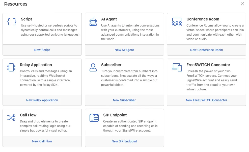Click the FreeSWITCH Connector devices icon
Screen dimensions: 249x152
(177, 67)
